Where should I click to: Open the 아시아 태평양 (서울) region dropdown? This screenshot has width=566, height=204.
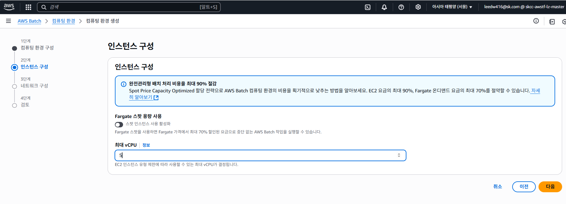(x=452, y=7)
